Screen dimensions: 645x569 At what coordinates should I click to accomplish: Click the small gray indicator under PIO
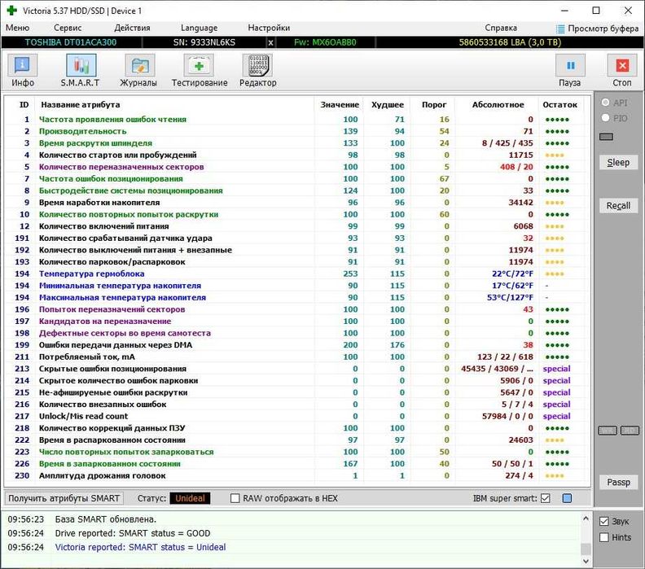point(606,137)
